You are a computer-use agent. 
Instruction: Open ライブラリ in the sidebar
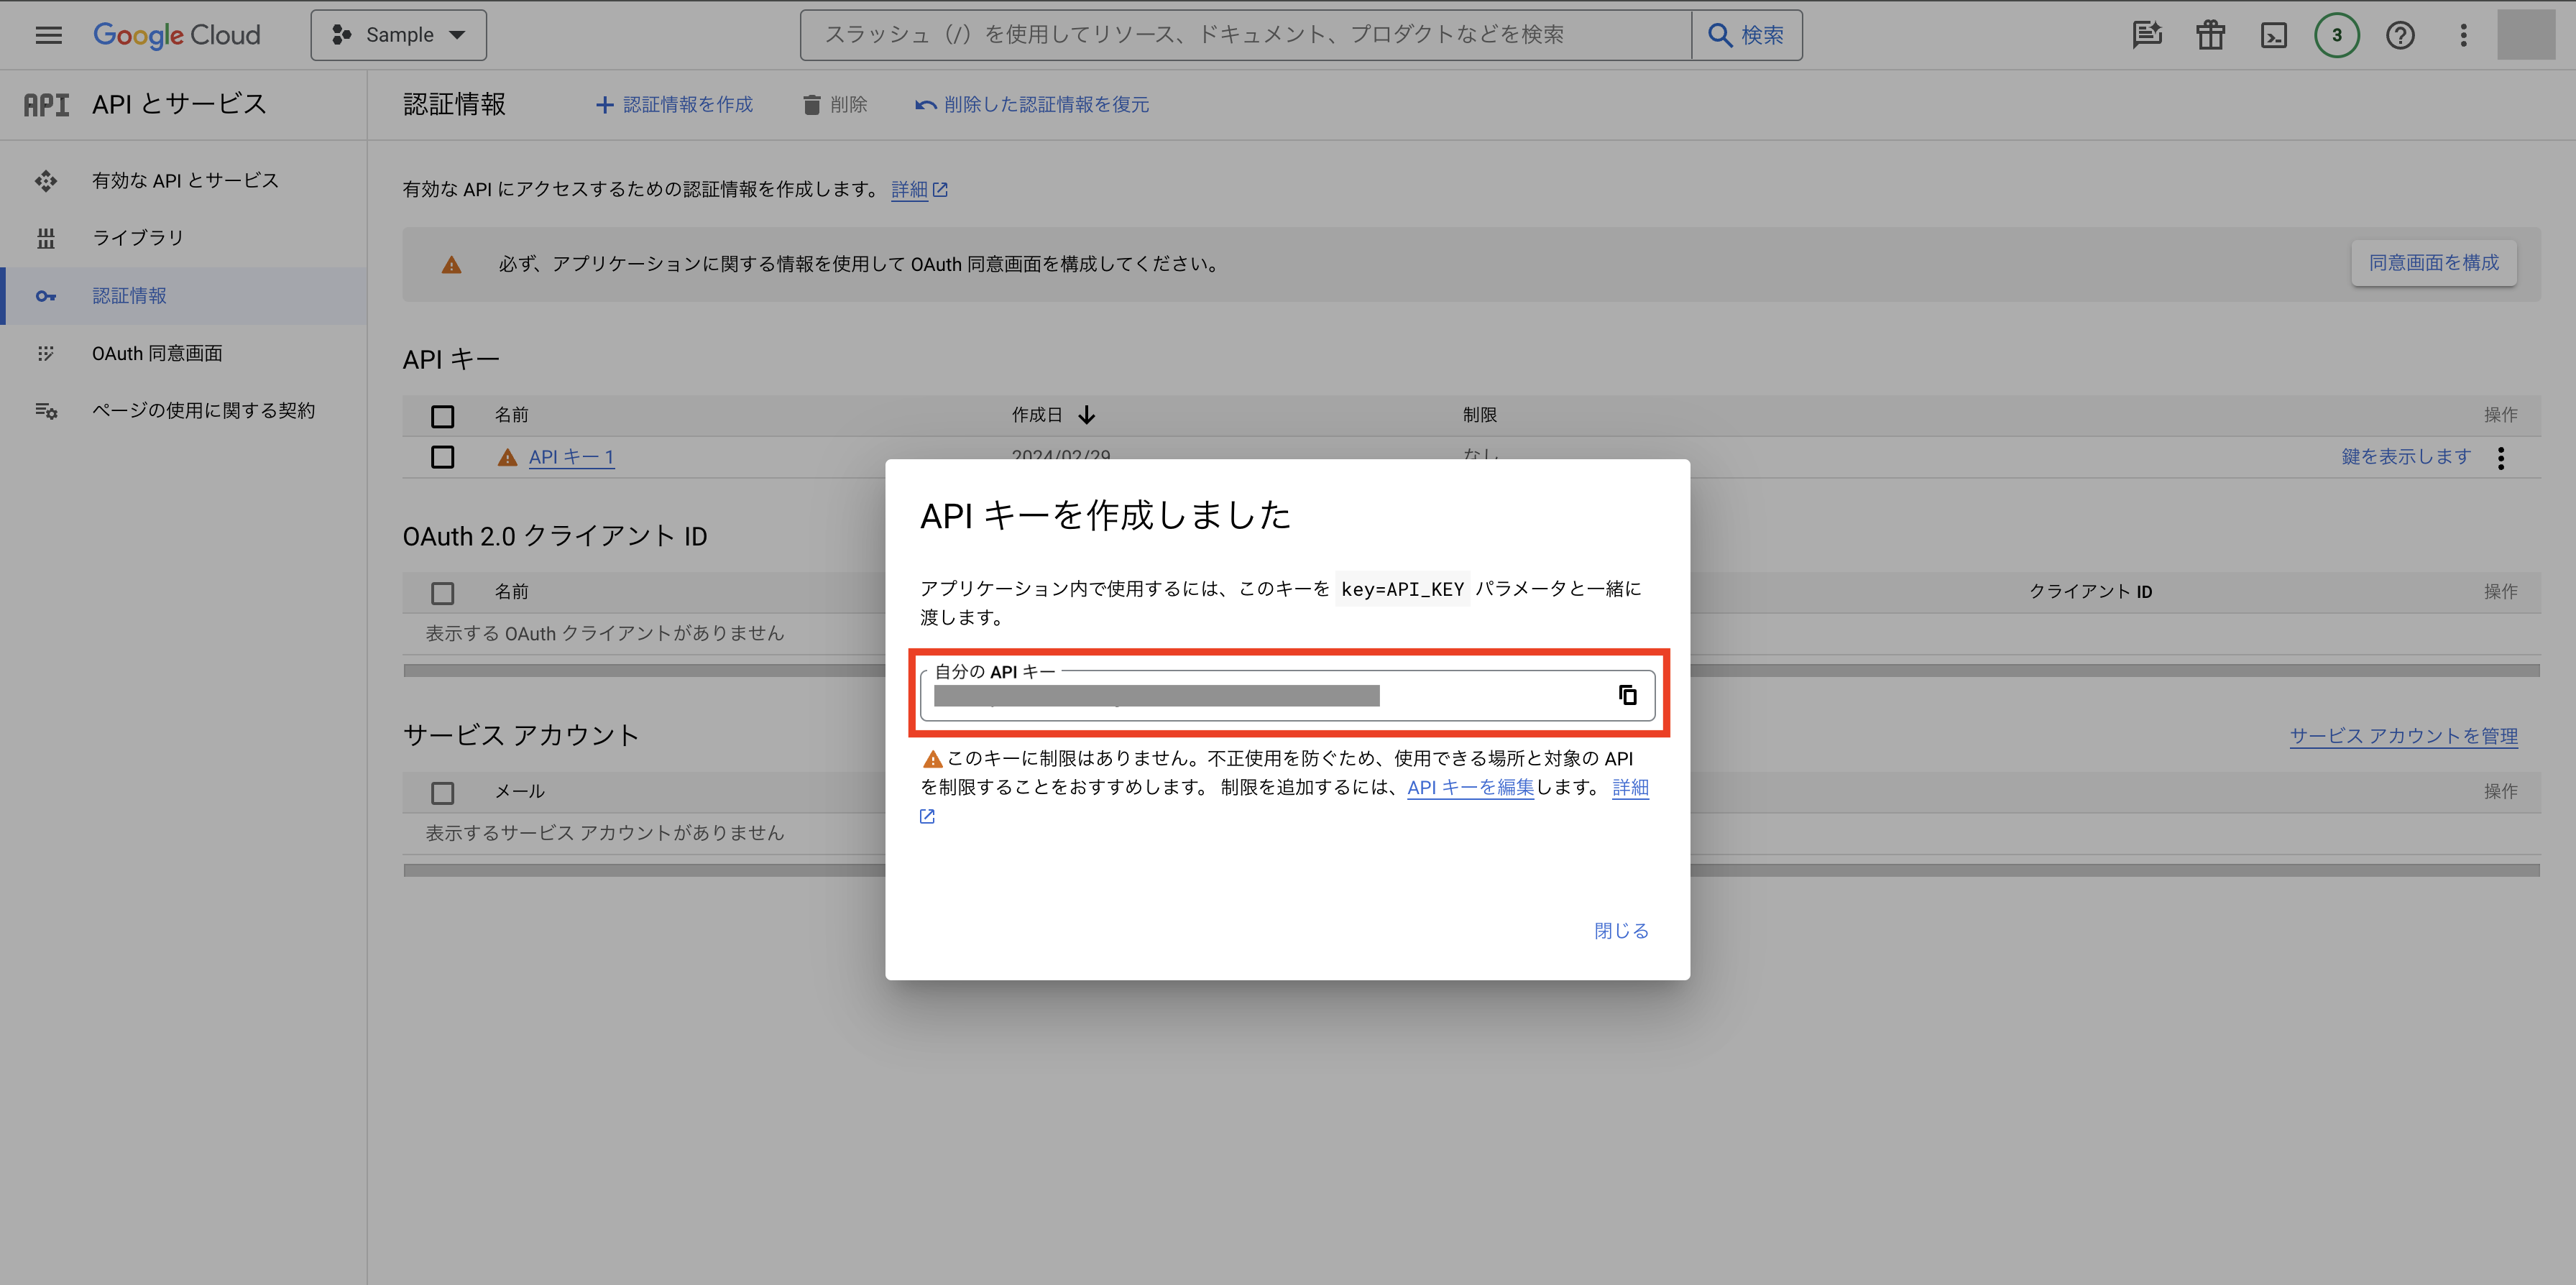tap(138, 238)
